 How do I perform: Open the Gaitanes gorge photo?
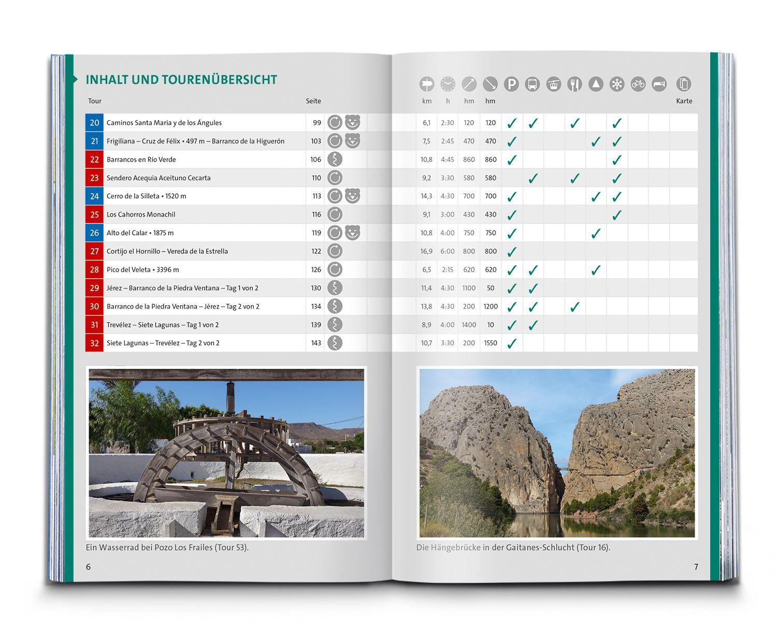[x=557, y=453]
